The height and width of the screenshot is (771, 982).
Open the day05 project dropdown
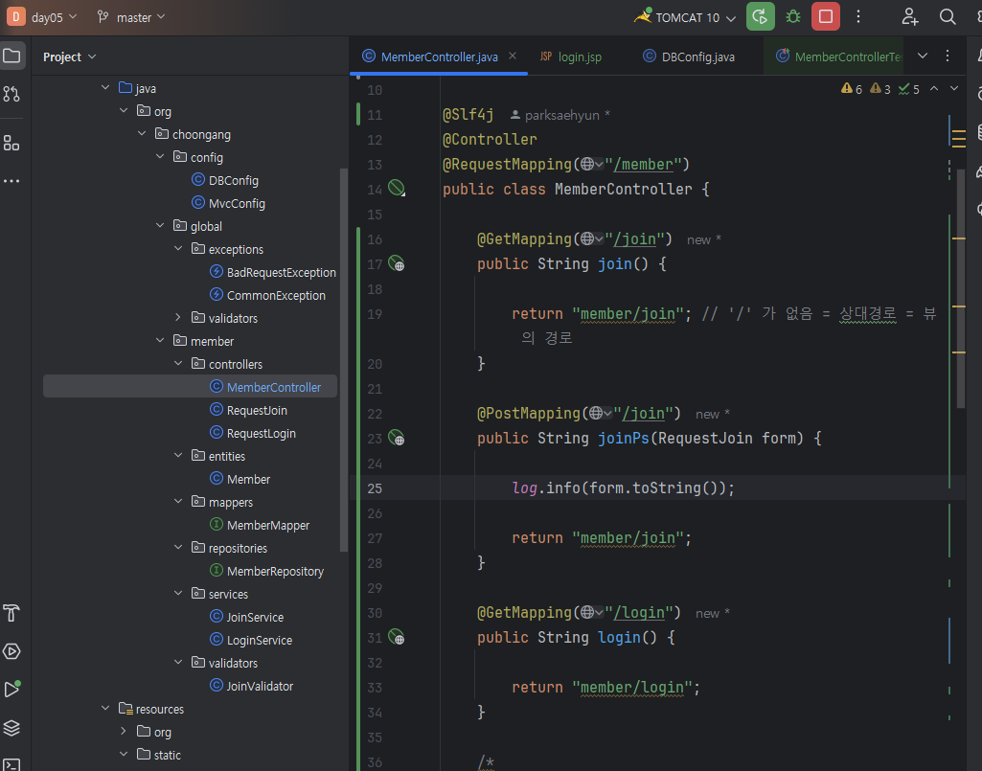point(54,17)
